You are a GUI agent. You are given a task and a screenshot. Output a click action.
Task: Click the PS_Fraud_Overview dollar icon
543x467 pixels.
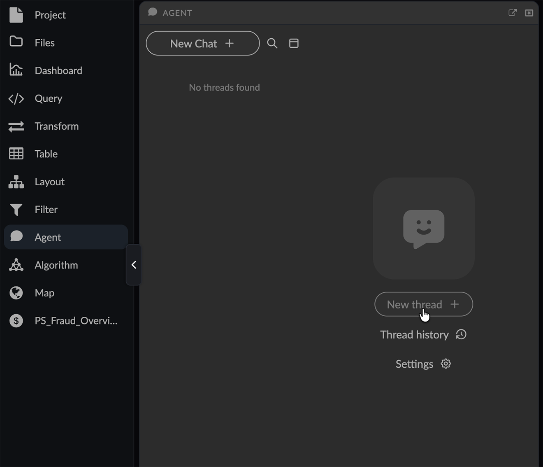click(x=16, y=320)
